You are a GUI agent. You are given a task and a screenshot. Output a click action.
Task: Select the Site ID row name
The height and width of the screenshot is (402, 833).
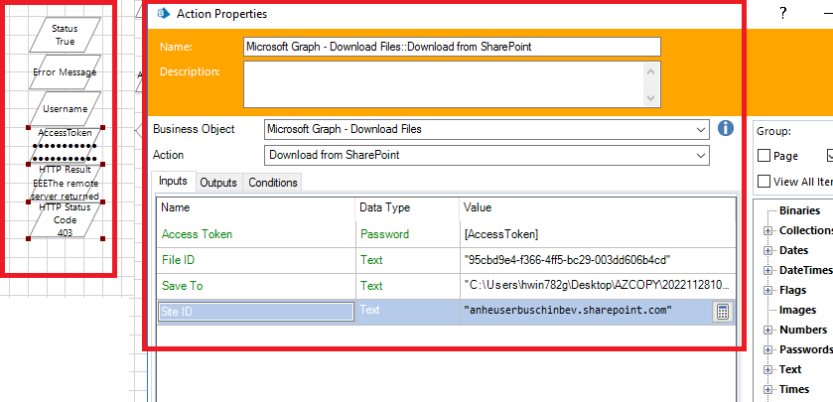pyautogui.click(x=256, y=312)
